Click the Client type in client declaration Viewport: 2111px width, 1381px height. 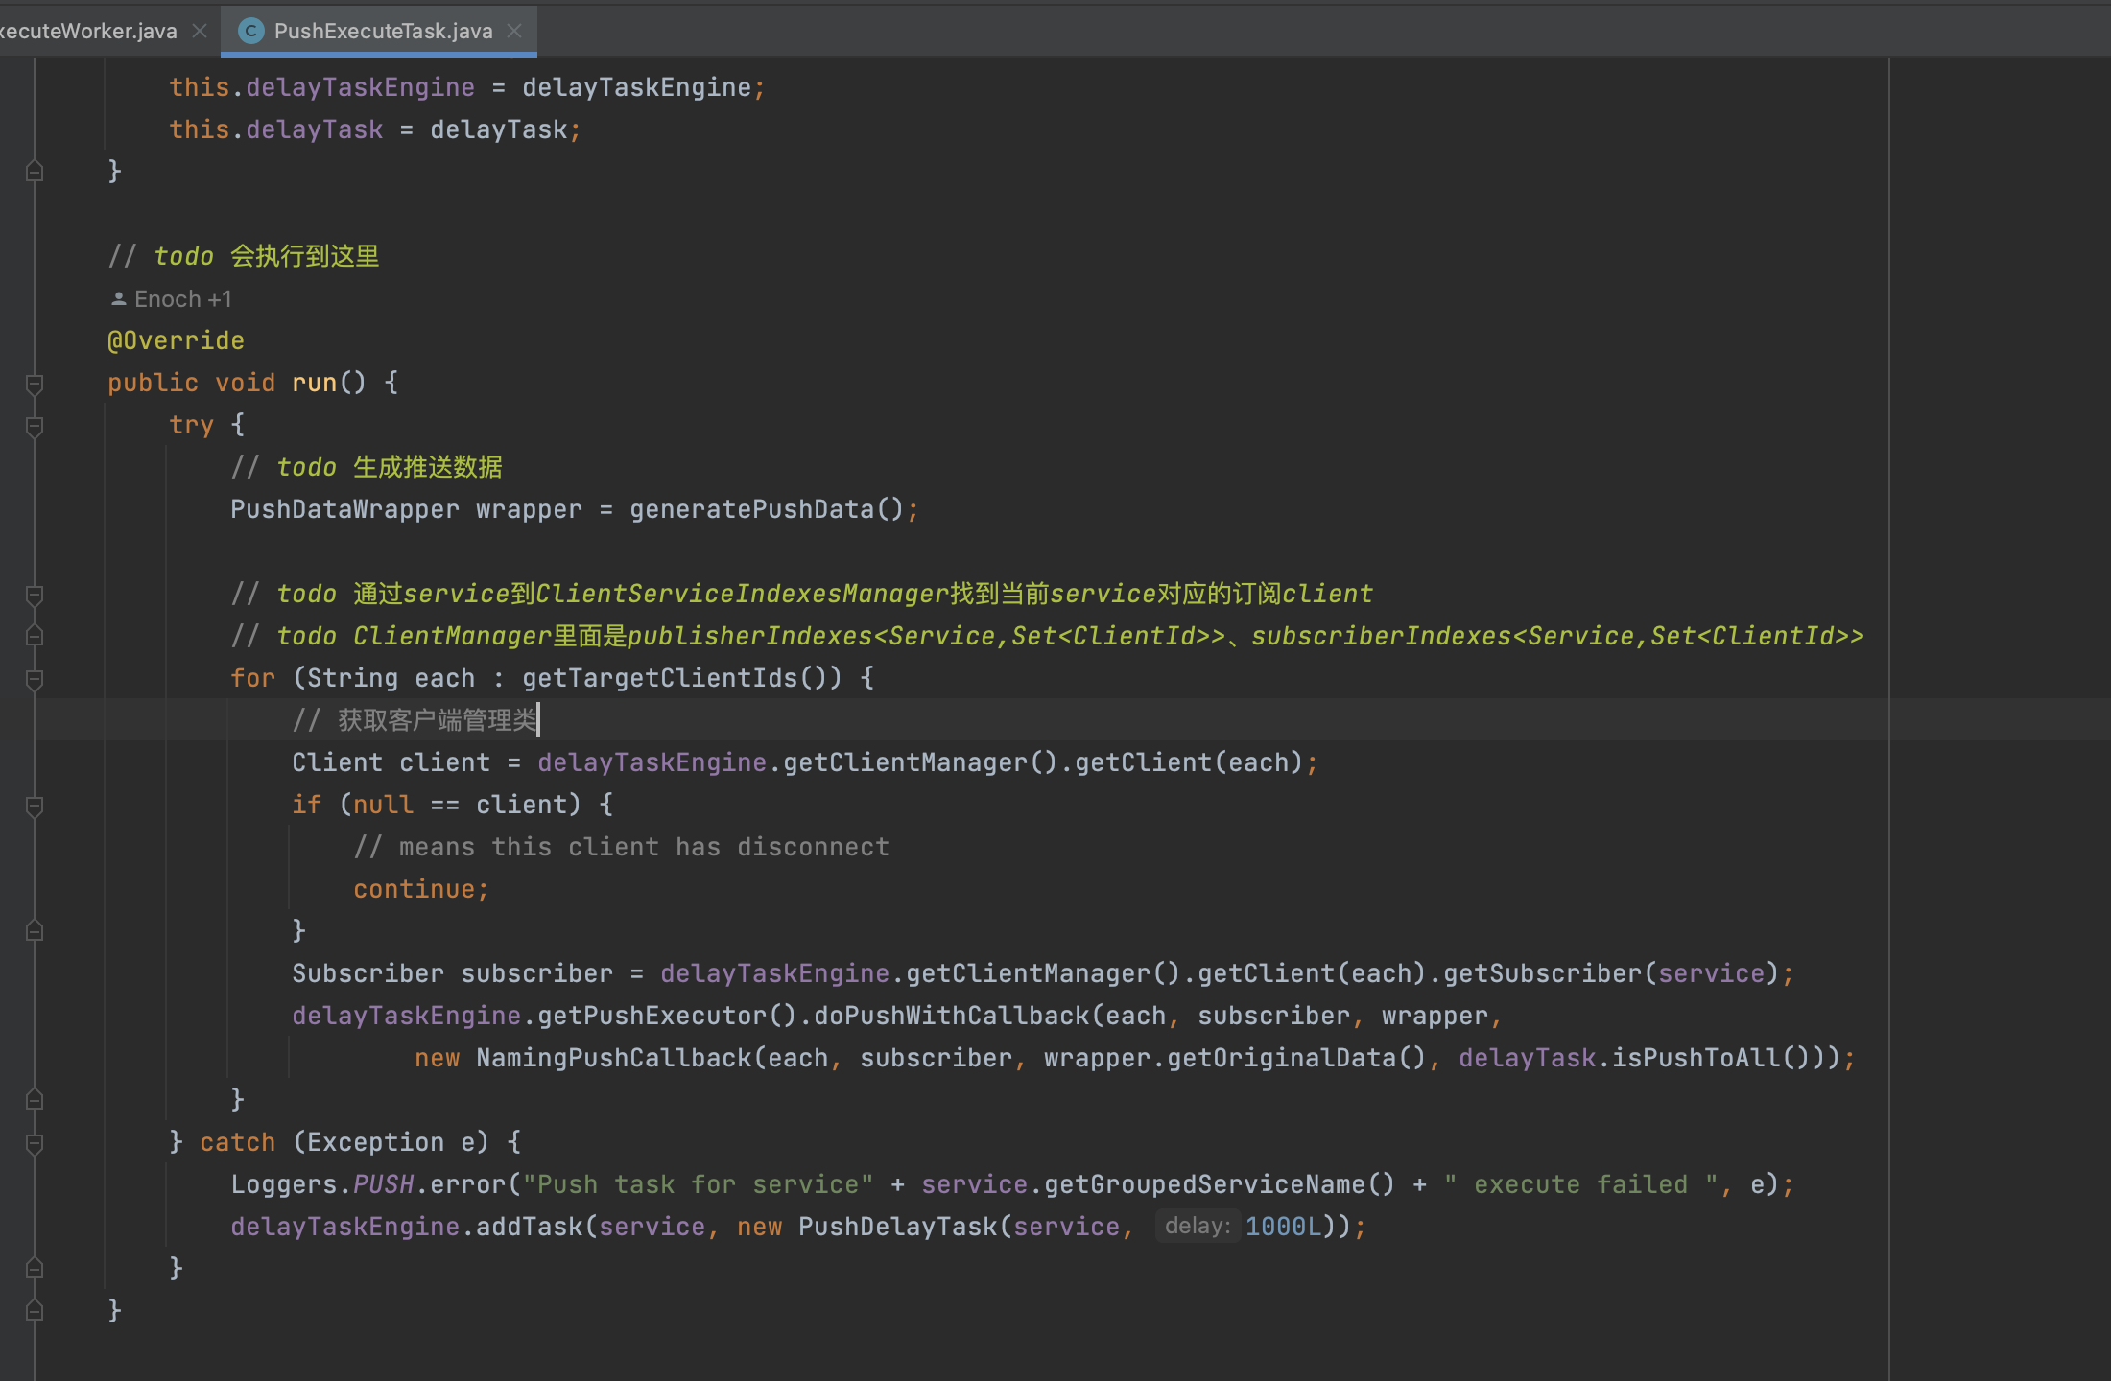coord(337,762)
